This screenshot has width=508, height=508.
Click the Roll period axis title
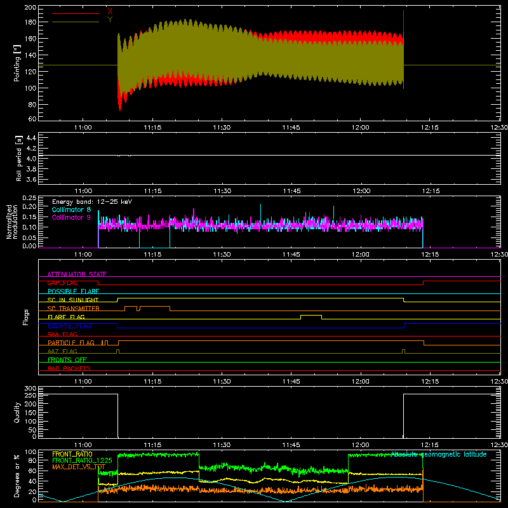[x=19, y=158]
